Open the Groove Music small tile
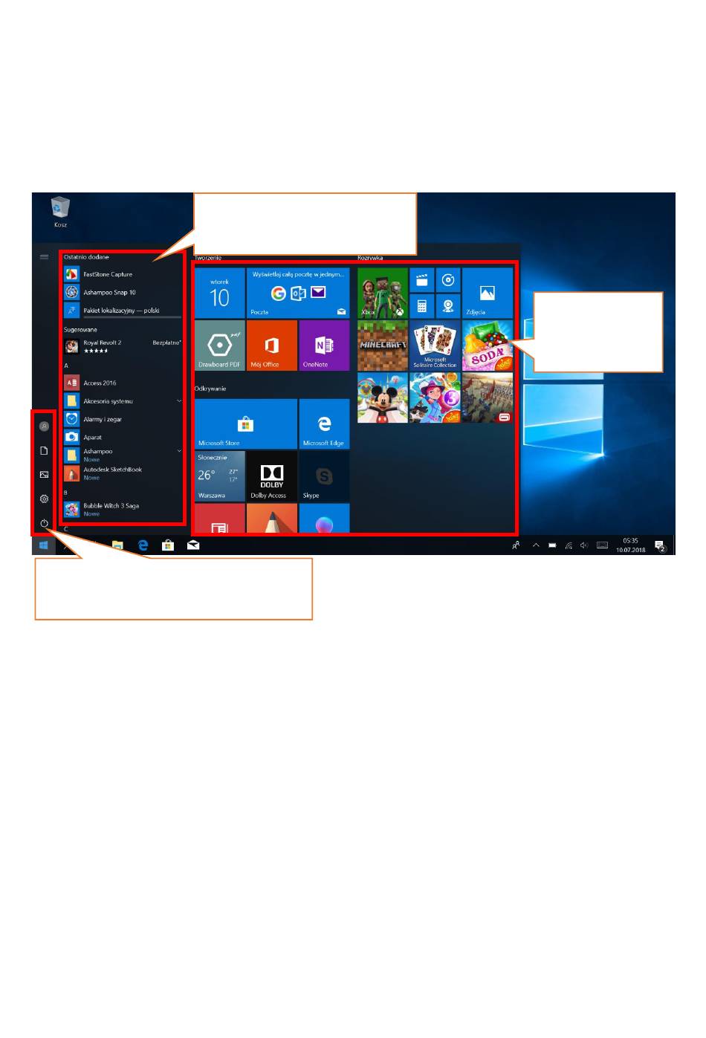 tap(448, 280)
